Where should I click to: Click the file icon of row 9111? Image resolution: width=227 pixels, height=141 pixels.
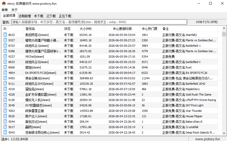tap(5, 83)
